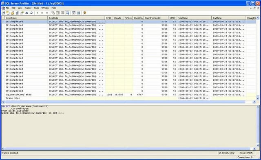Click the grid's scroll-down arrow
The image size is (261, 160).
[258, 98]
